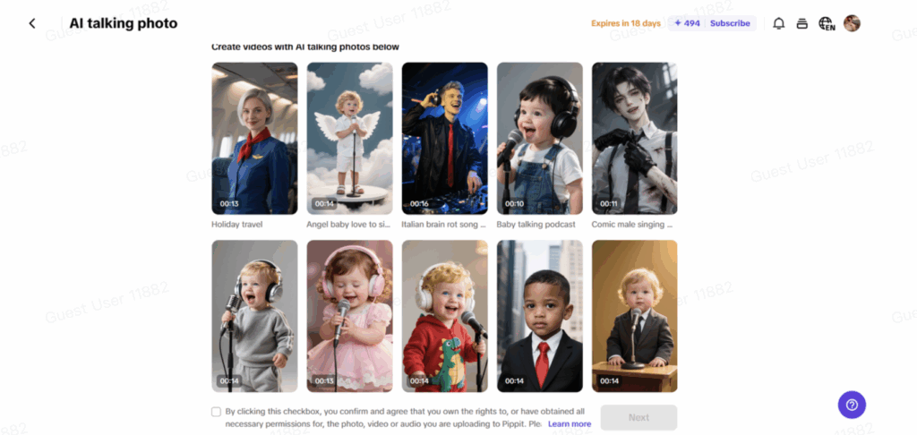Screen dimensions: 917x435
Task: Select the Holiday travel talking photo
Action: pos(254,139)
